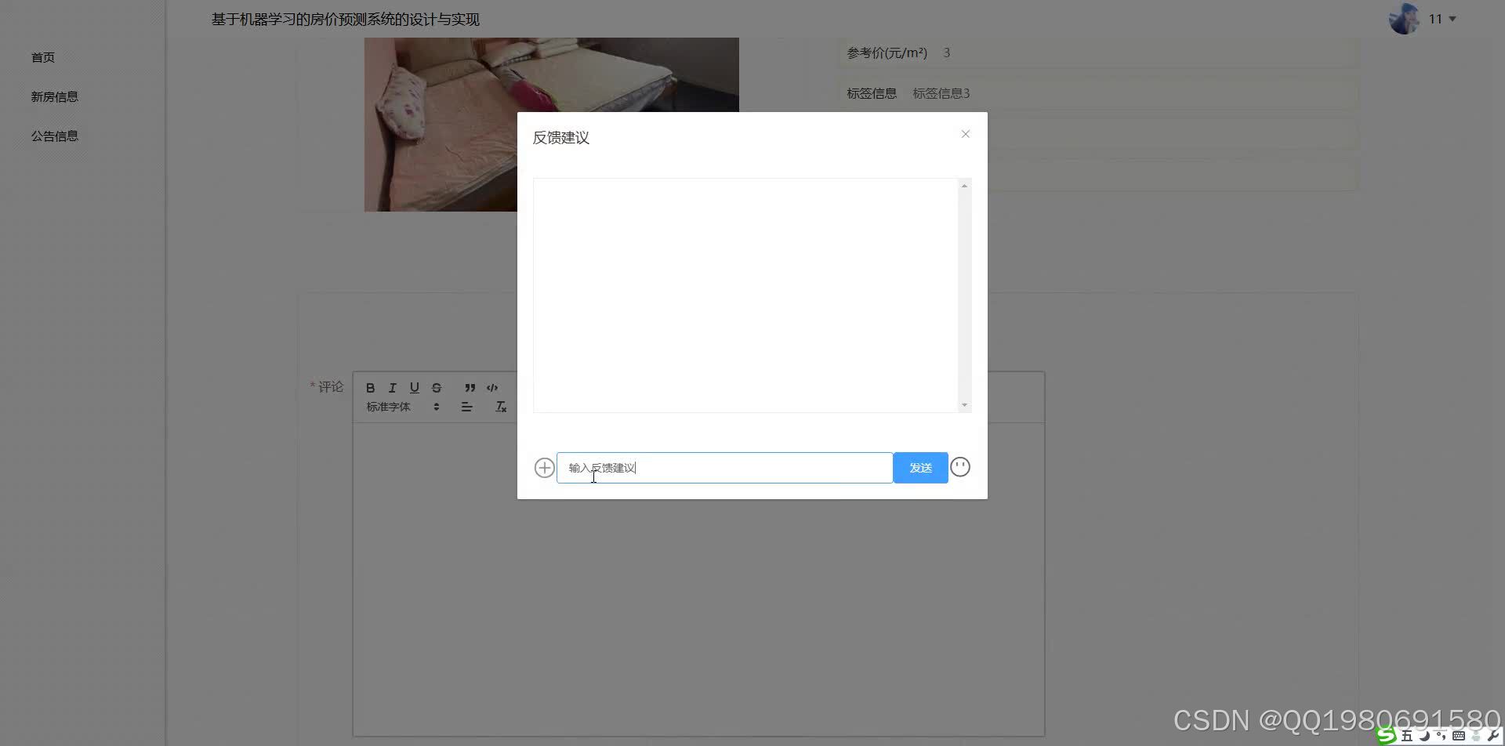Clear text formatting with the Tx icon
This screenshot has width=1505, height=746.
[501, 407]
